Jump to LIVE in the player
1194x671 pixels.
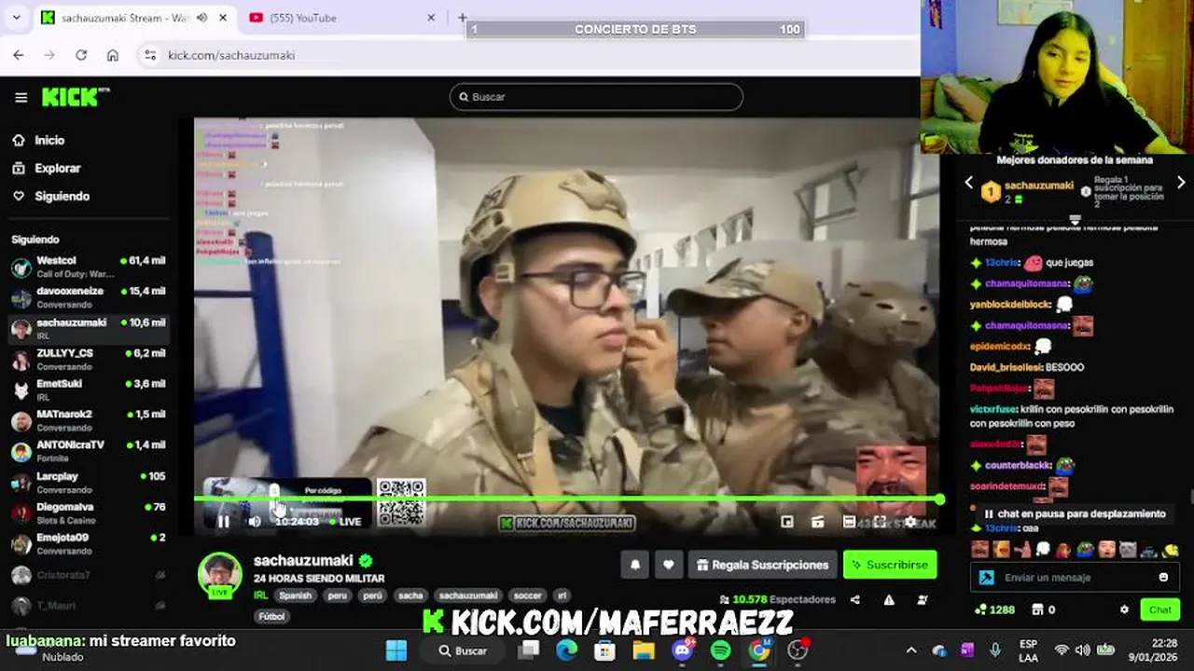344,522
